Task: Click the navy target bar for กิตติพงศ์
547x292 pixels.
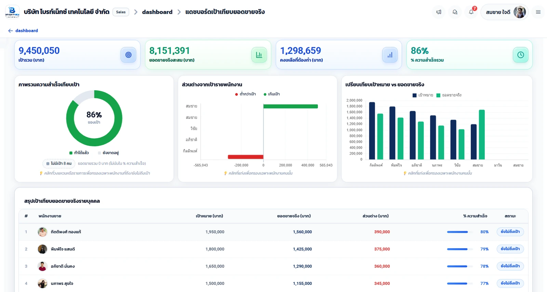Action: 372,131
